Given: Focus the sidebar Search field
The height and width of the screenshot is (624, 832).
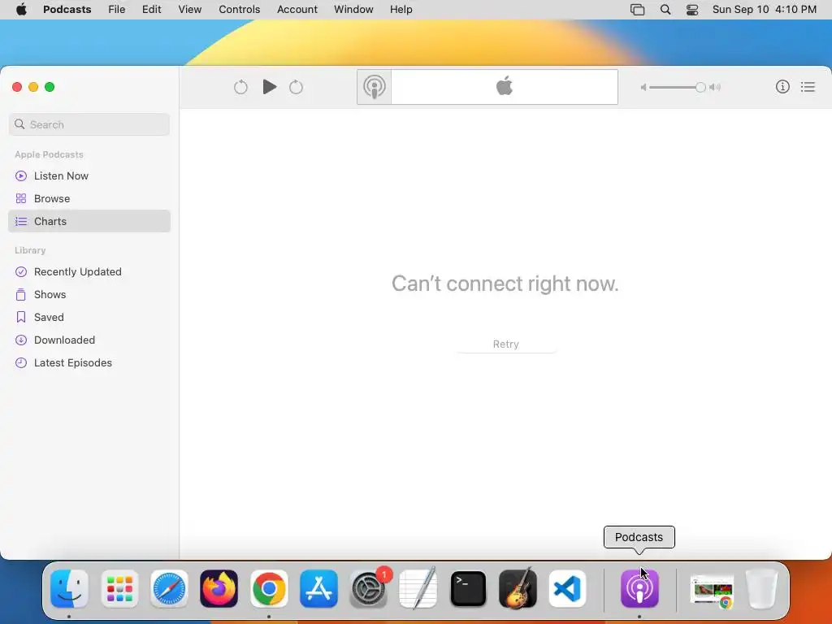Looking at the screenshot, I should point(89,124).
